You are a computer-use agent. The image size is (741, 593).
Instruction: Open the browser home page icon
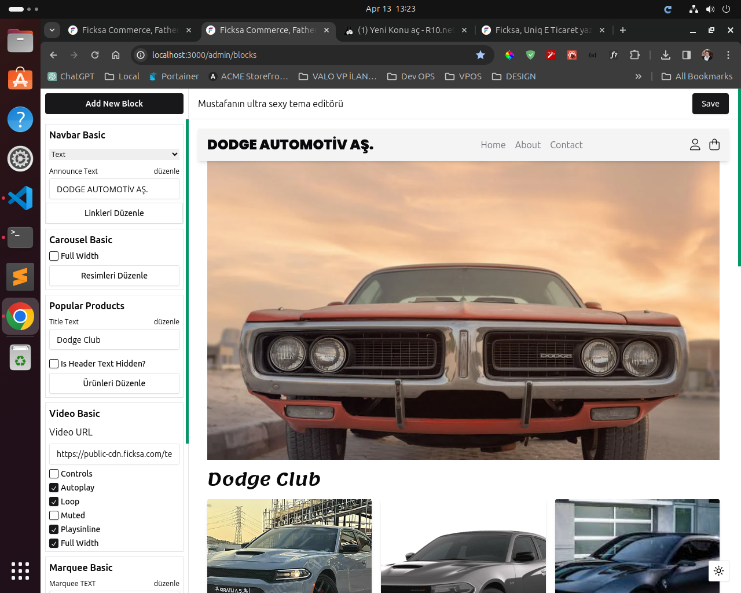tap(116, 55)
